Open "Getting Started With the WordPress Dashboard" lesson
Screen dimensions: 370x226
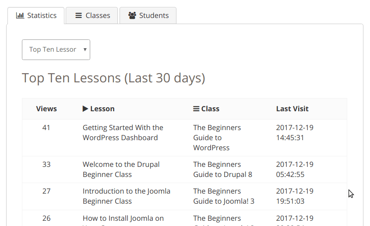click(123, 133)
